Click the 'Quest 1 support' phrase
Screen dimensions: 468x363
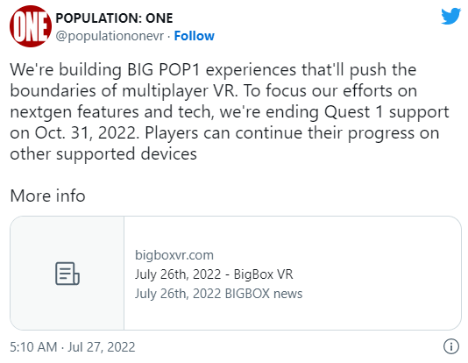[x=386, y=112]
